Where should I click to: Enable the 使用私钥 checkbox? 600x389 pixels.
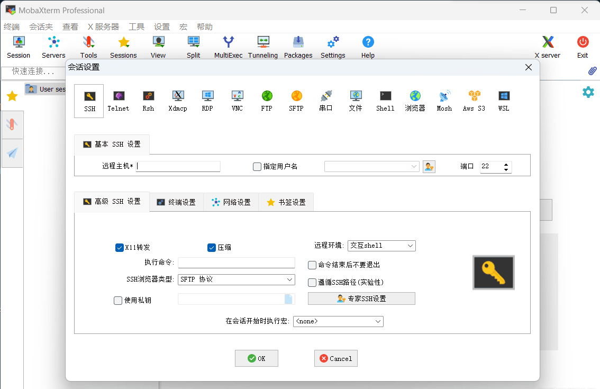click(x=118, y=301)
